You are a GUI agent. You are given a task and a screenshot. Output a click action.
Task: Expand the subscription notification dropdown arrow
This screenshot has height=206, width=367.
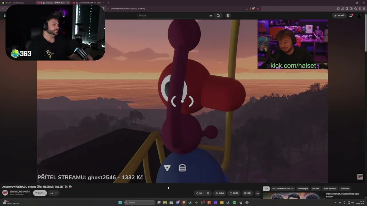[x=56, y=193]
